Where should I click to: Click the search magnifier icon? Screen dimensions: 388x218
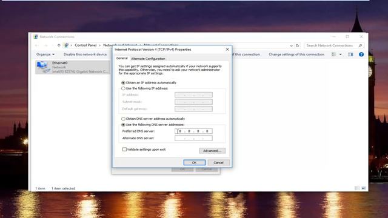360,45
